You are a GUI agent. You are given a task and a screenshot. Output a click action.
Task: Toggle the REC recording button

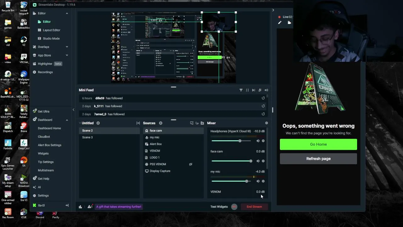coord(234,207)
